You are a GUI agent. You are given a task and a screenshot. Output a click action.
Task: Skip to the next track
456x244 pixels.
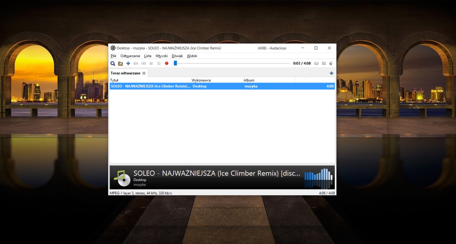click(x=143, y=63)
